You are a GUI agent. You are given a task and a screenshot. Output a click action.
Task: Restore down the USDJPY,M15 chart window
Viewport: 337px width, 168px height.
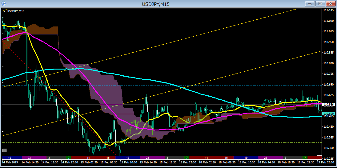[320, 4]
